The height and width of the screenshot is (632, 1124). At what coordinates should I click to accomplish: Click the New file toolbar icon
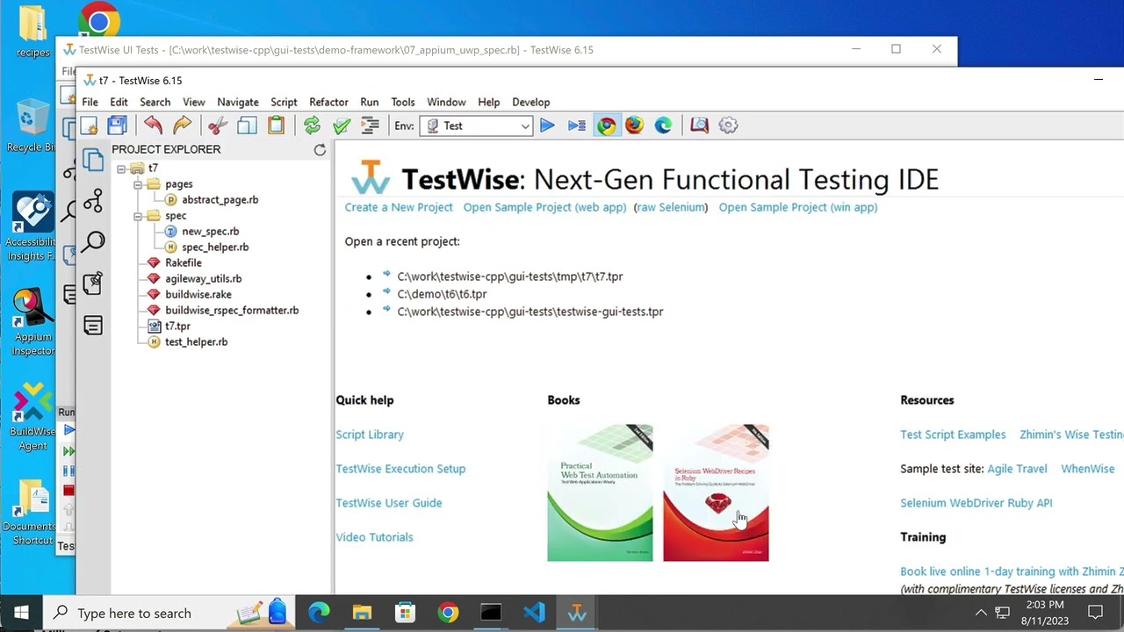[x=89, y=126]
